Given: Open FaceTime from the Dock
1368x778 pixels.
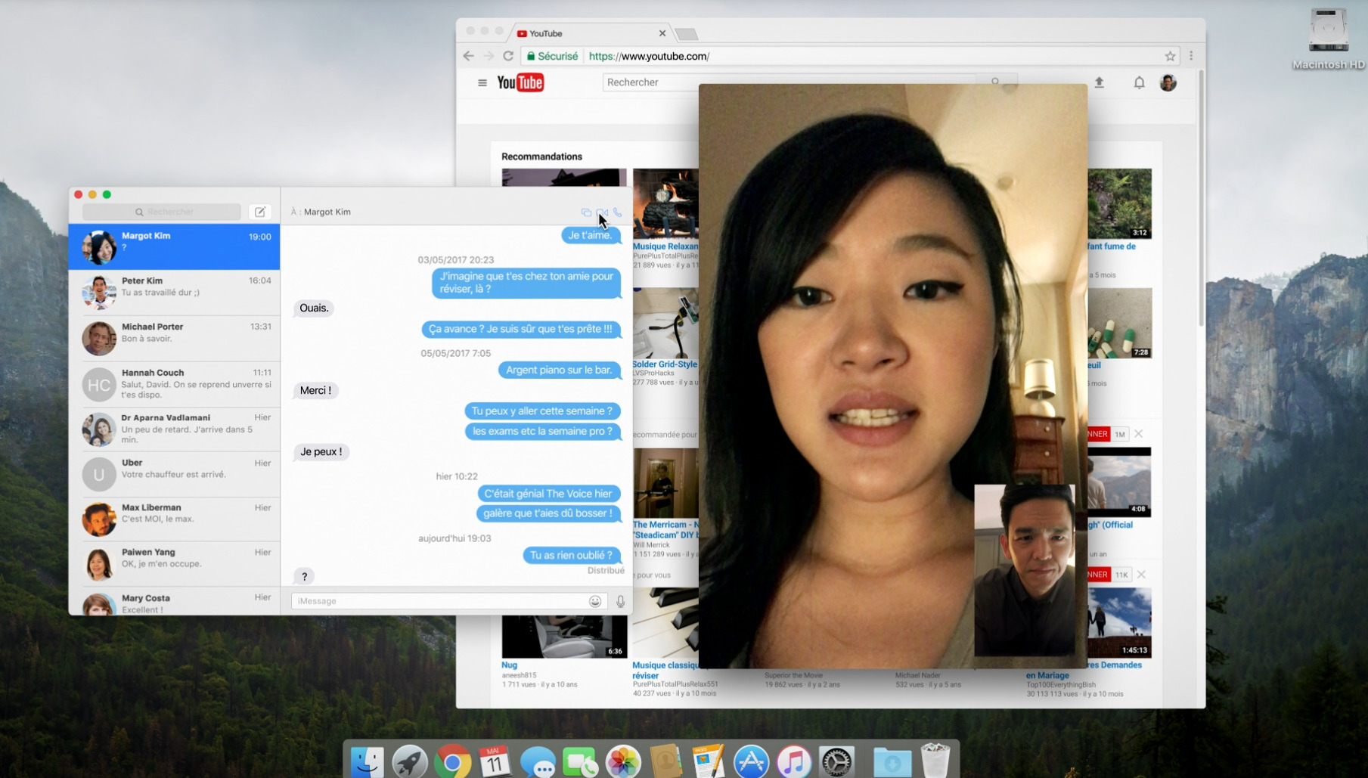Looking at the screenshot, I should click(x=580, y=761).
